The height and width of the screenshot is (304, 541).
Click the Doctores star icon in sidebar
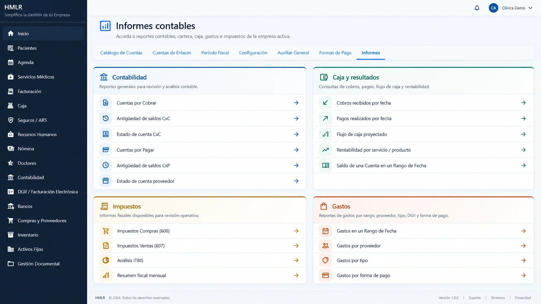point(11,163)
